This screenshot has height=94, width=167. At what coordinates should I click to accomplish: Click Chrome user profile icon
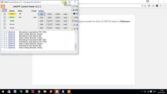pyautogui.click(x=148, y=1)
